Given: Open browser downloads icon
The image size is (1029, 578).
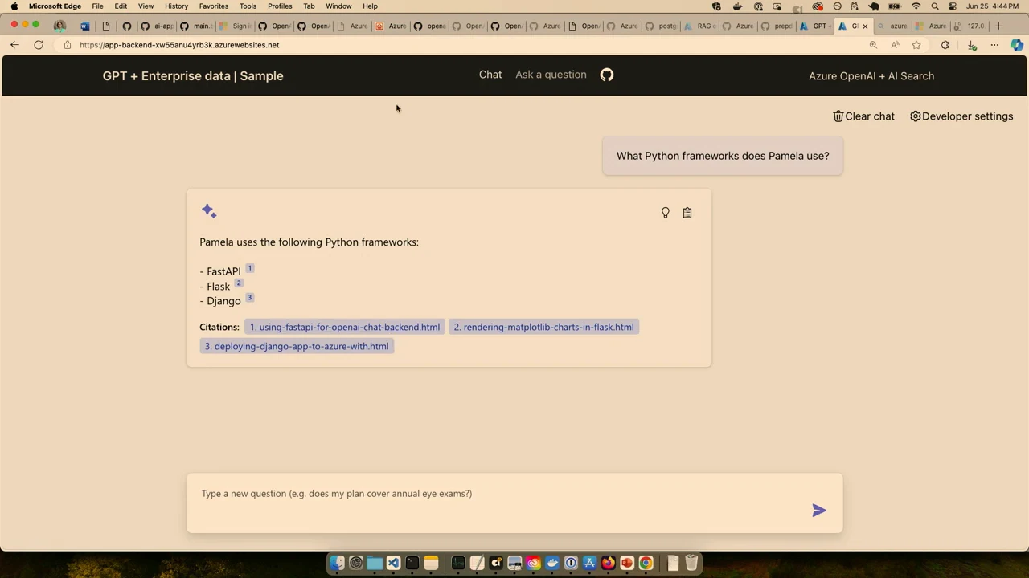Looking at the screenshot, I should pyautogui.click(x=972, y=45).
